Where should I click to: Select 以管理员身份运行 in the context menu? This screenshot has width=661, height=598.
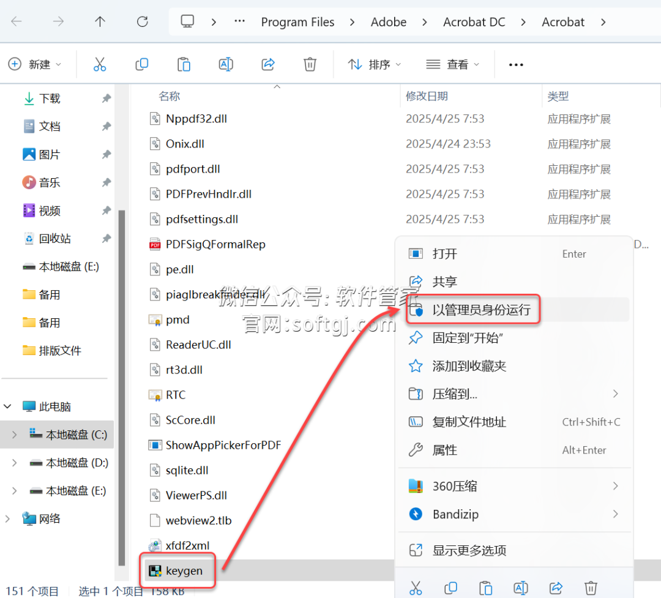pyautogui.click(x=514, y=310)
